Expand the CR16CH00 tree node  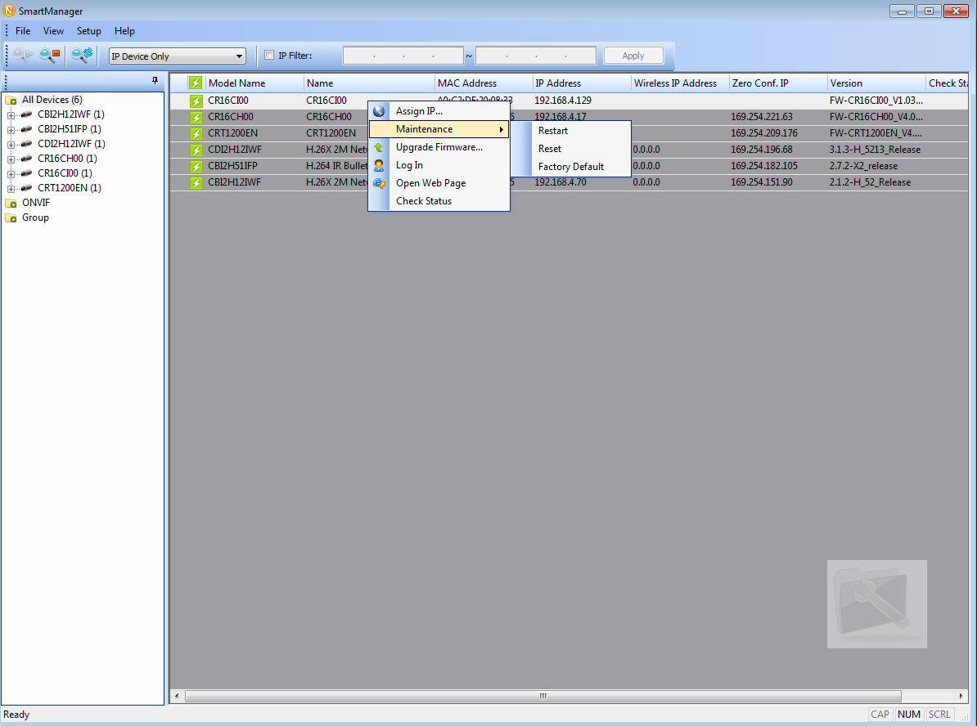click(x=11, y=159)
